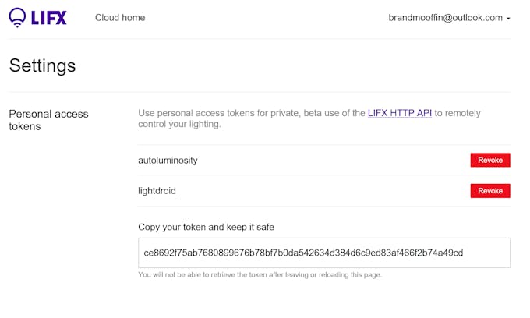Click the "Use personal access tokens" description text

point(251,113)
